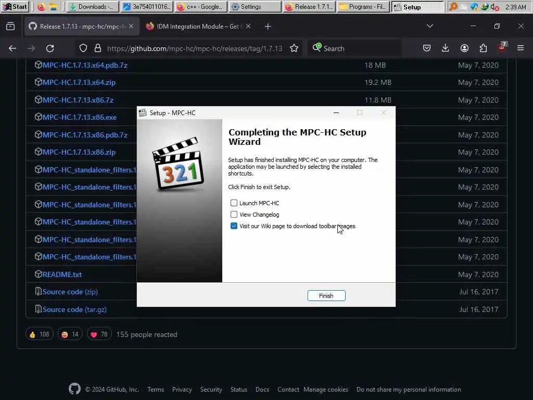Go back with the browser back arrow
Screen dimensions: 533x400
[12, 48]
